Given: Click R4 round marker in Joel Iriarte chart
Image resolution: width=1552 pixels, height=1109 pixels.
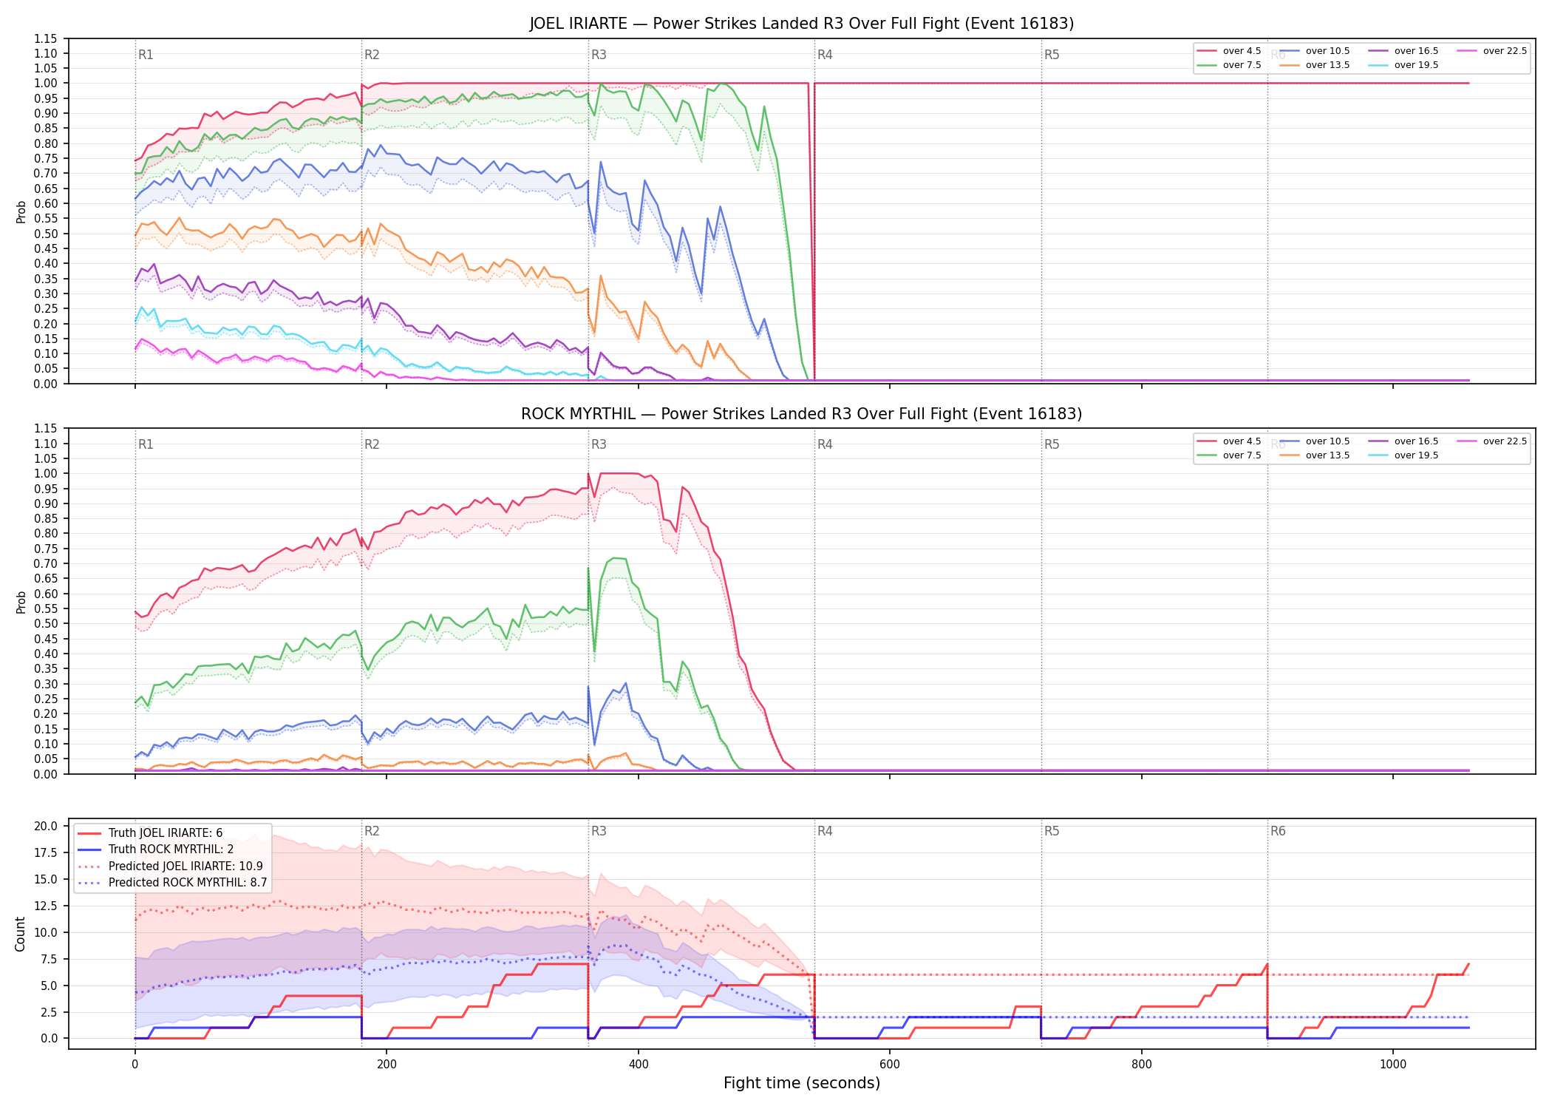Looking at the screenshot, I should (x=825, y=55).
